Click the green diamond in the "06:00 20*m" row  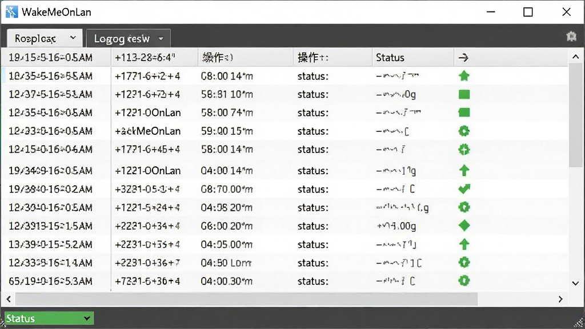[x=464, y=226]
